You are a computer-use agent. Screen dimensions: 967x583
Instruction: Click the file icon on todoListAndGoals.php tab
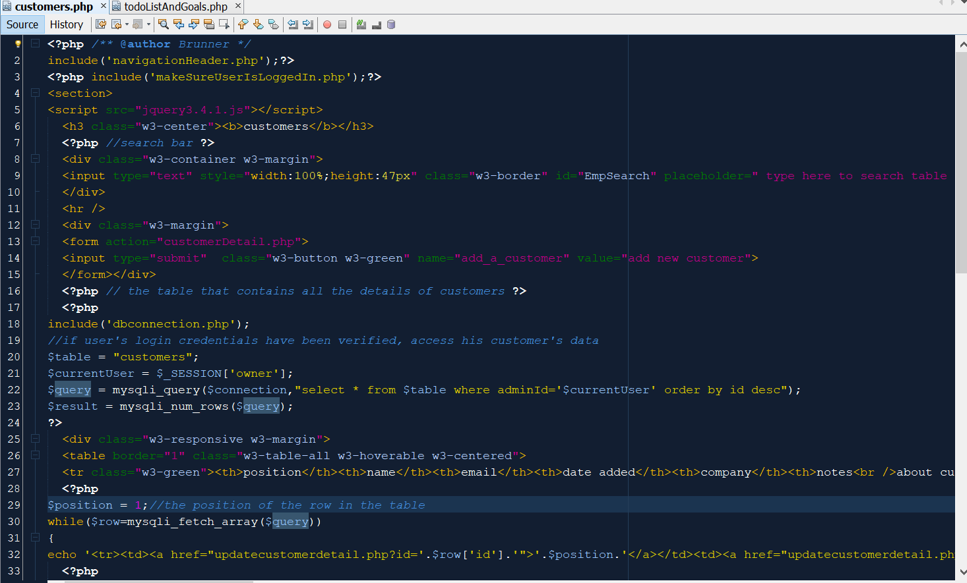116,7
